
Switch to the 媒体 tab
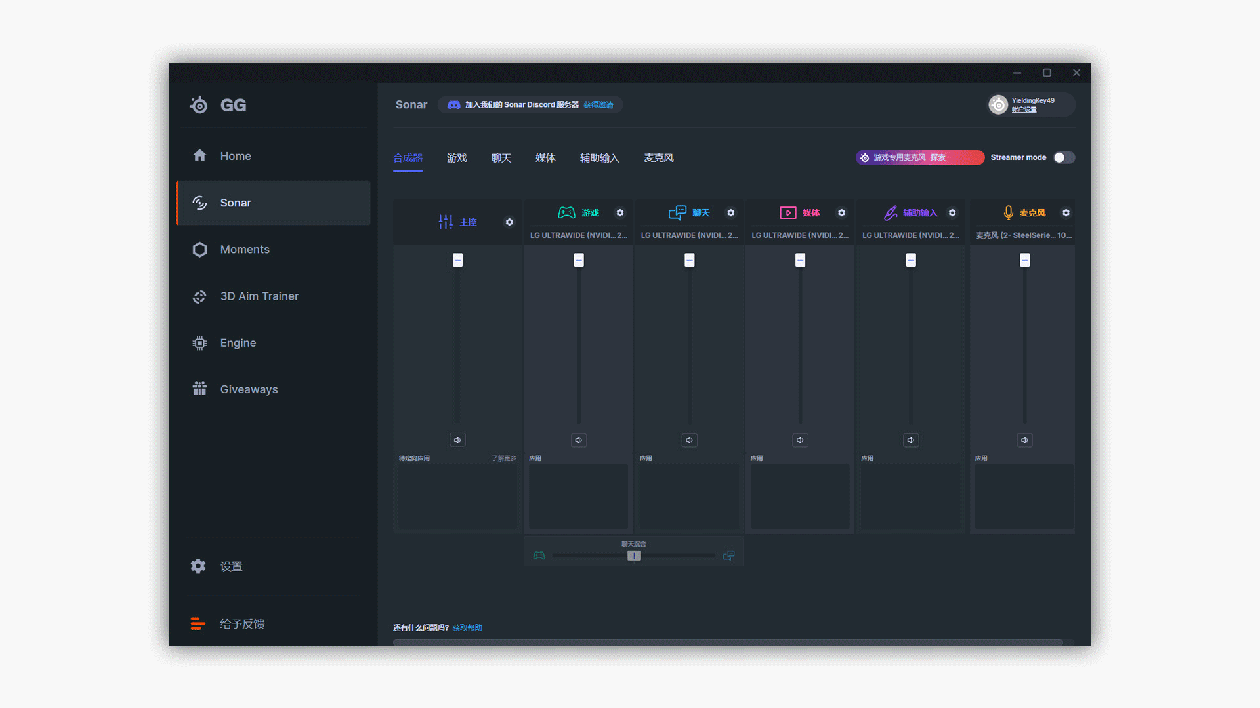pos(545,158)
